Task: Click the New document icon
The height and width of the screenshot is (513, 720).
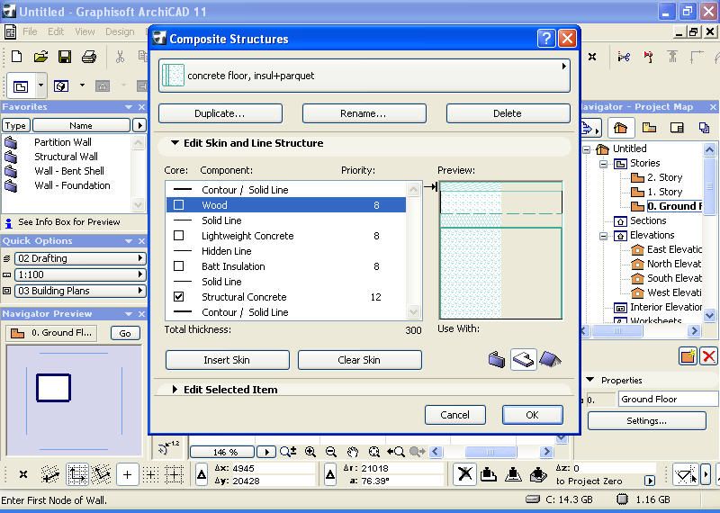Action: [16, 57]
